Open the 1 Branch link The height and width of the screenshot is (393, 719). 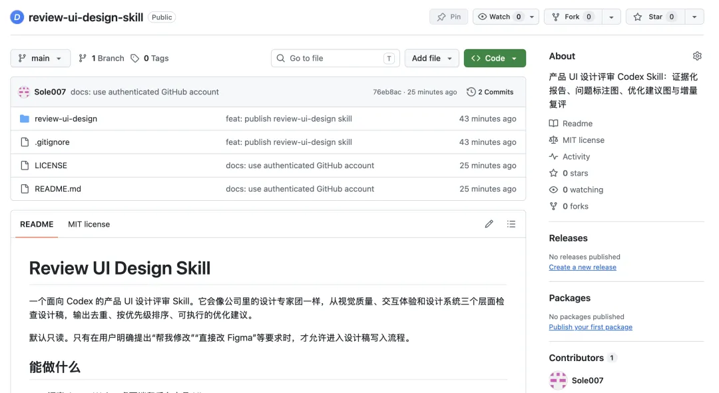(101, 58)
